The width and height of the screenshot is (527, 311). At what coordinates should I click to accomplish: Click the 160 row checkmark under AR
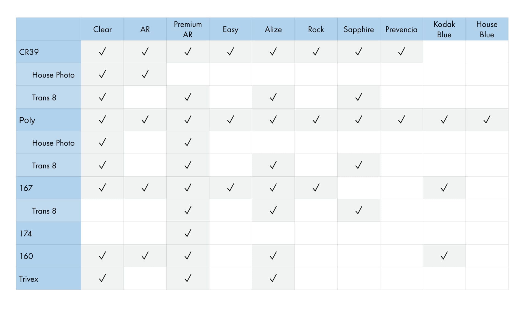point(145,256)
